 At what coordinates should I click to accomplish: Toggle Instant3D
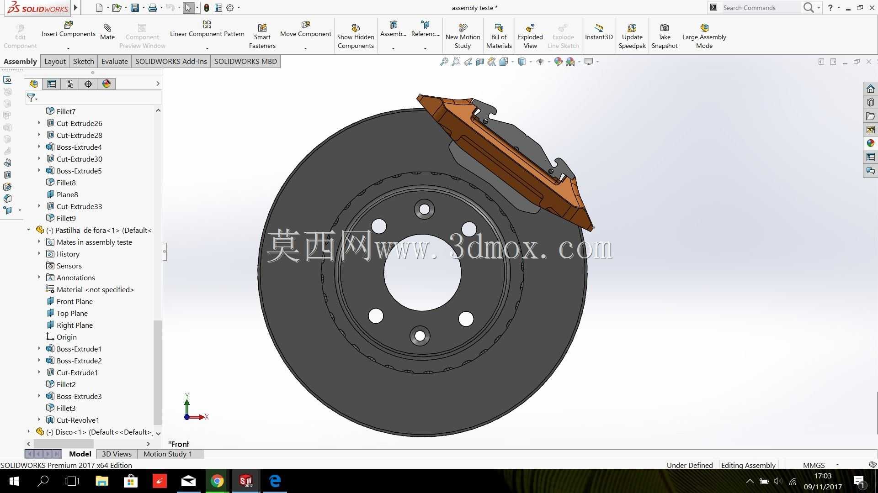click(x=599, y=32)
